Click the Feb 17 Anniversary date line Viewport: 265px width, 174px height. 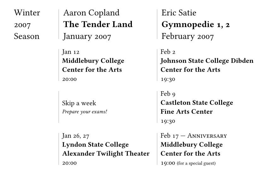pos(193,136)
